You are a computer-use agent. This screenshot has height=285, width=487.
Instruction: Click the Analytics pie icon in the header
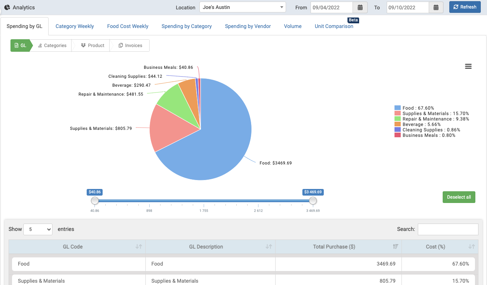click(6, 7)
